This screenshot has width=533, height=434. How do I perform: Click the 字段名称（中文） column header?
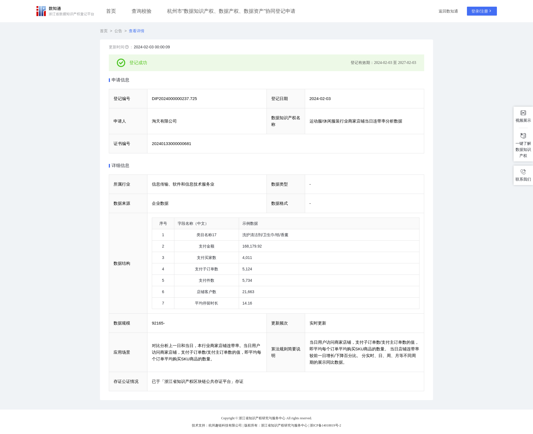[x=206, y=223]
